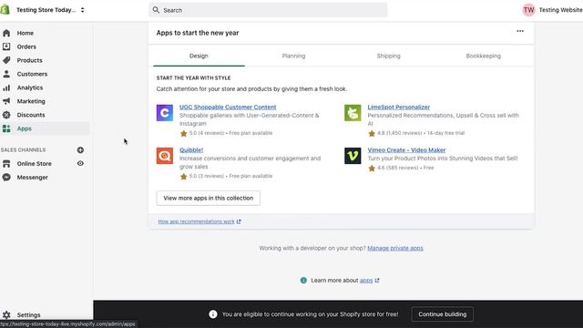Click the Shopify logo icon
The height and width of the screenshot is (328, 583).
(5, 10)
